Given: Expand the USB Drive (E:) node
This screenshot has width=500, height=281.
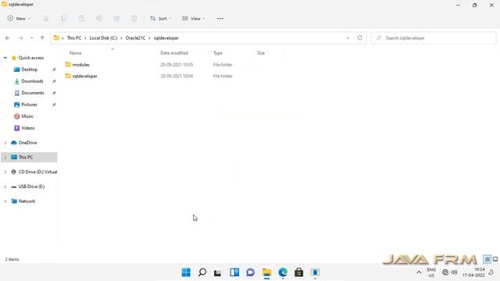Looking at the screenshot, I should [x=5, y=187].
